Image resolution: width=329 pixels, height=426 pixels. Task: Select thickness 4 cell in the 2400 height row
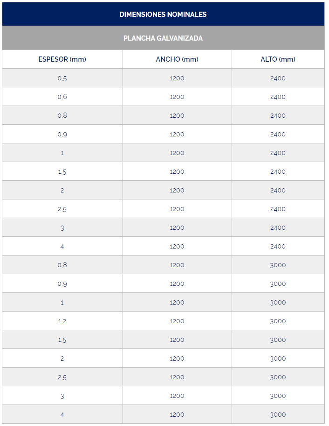62,246
